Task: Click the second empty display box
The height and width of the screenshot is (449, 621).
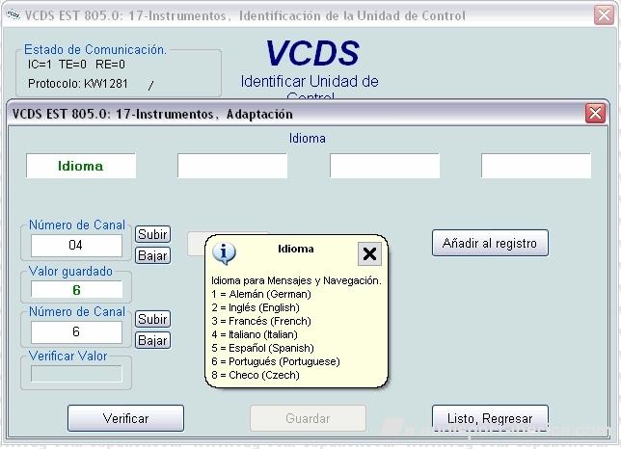Action: [x=232, y=166]
